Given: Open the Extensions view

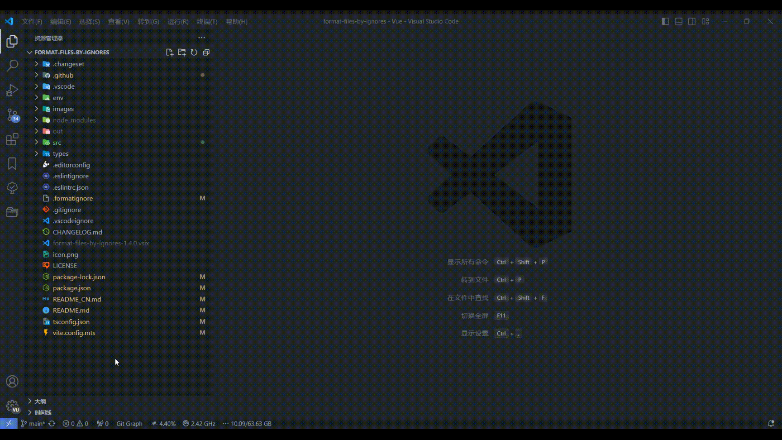Looking at the screenshot, I should [x=12, y=139].
